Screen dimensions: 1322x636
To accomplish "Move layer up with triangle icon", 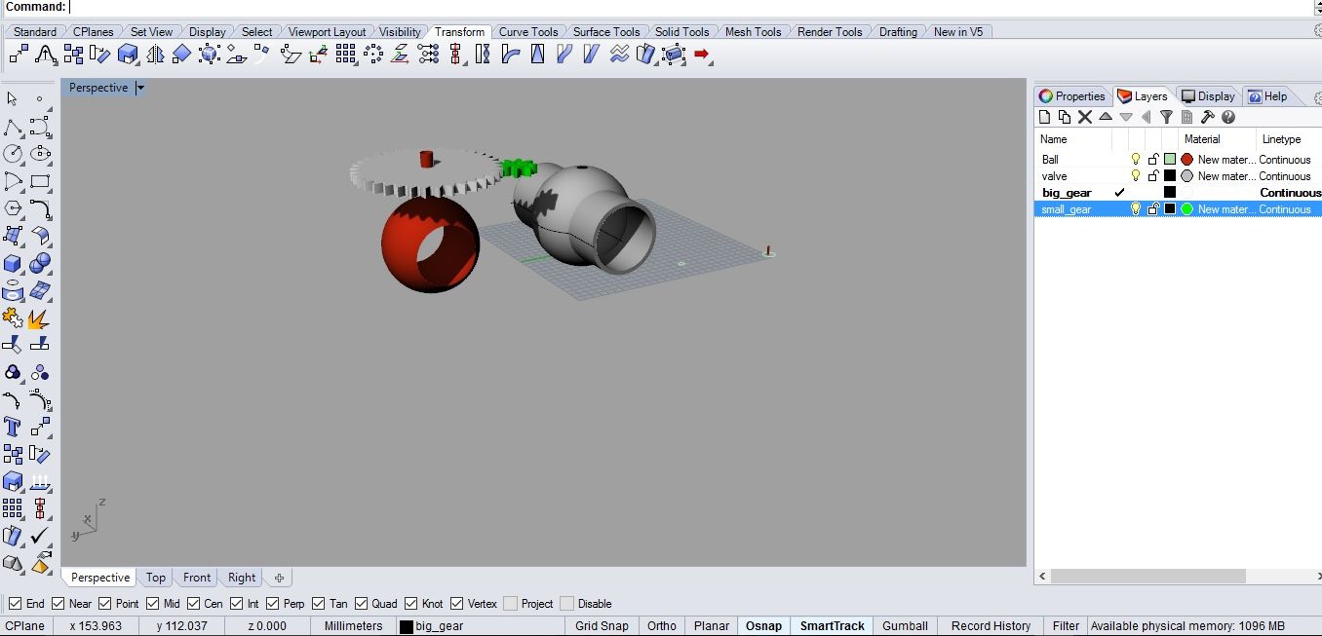I will 1106,117.
